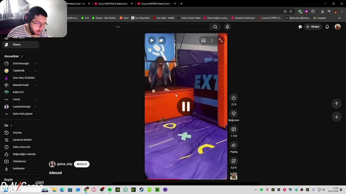The width and height of the screenshot is (346, 194).
Task: Click into the Ara search field
Action: pos(161,27)
